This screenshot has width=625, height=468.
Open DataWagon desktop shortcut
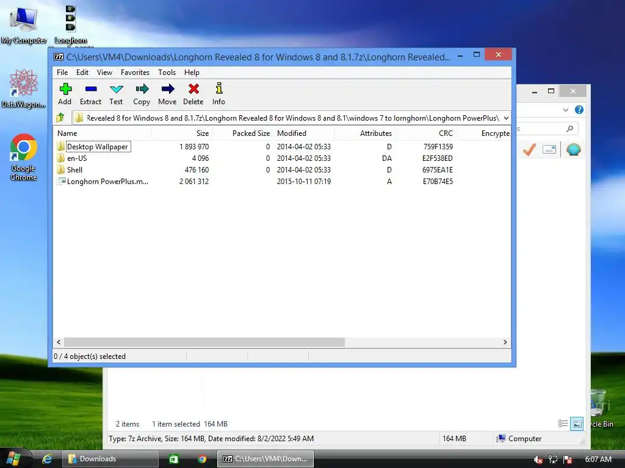pos(23,88)
